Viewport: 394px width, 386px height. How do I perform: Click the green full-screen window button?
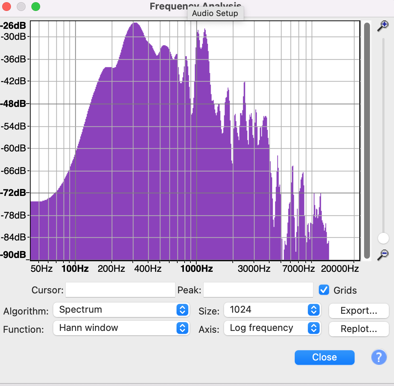point(35,7)
